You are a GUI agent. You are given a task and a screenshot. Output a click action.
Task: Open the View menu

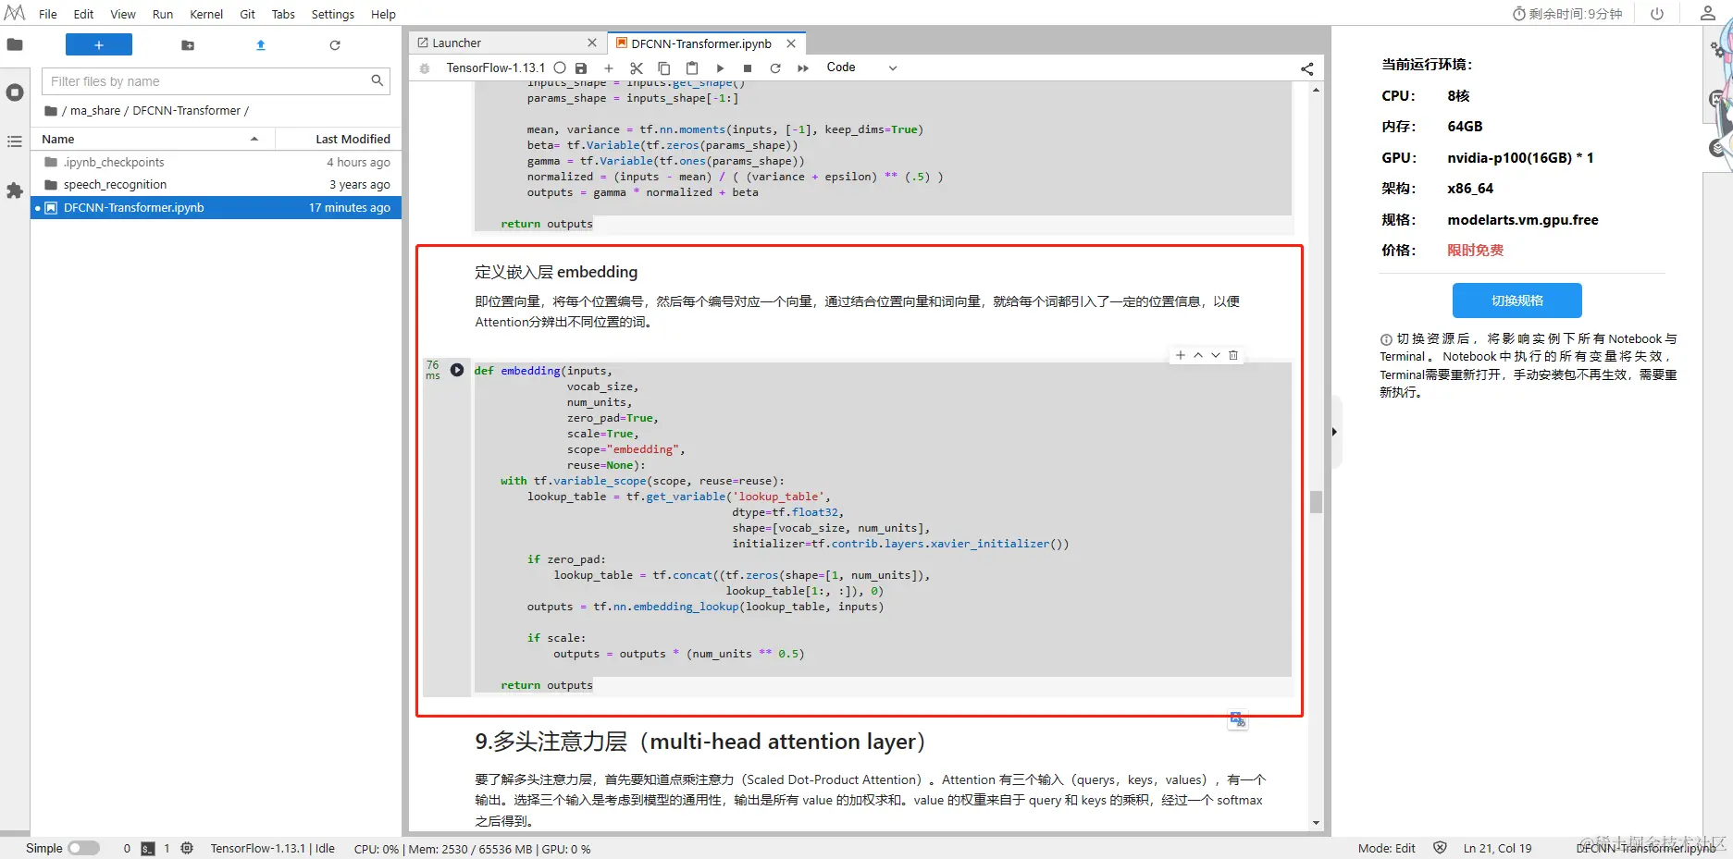pos(123,14)
